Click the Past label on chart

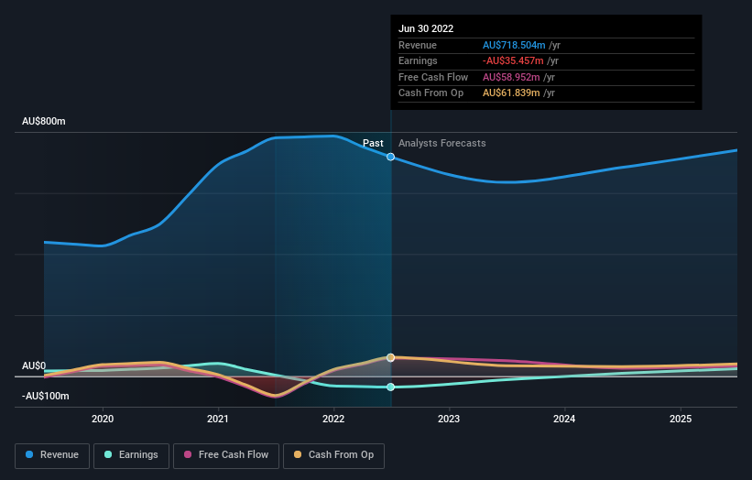(x=373, y=144)
